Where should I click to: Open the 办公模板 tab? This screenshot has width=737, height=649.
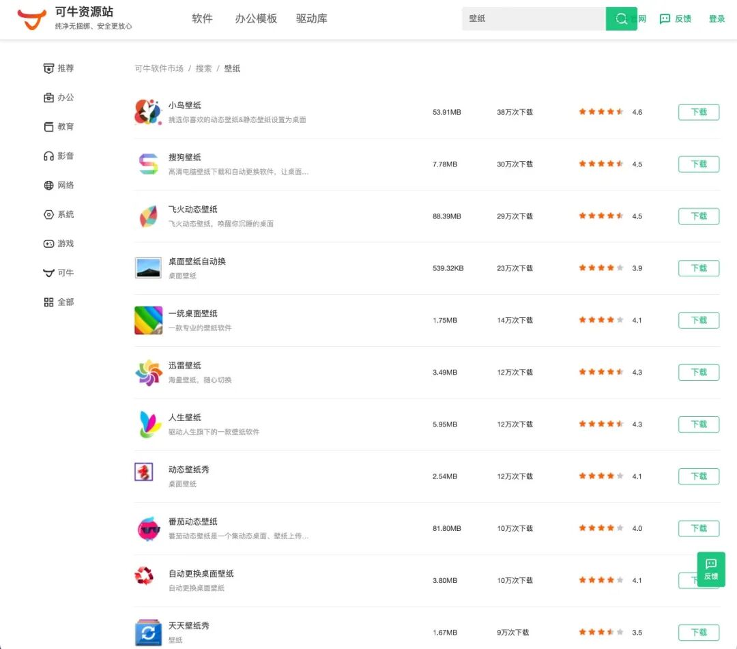(x=256, y=19)
